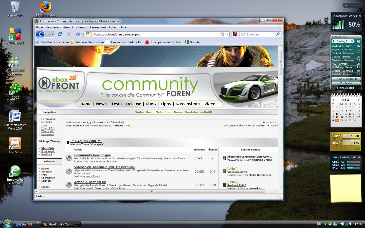Image resolution: width=365 pixels, height=228 pixels.
Task: Click the Firefox back arrow button
Action: click(x=40, y=34)
